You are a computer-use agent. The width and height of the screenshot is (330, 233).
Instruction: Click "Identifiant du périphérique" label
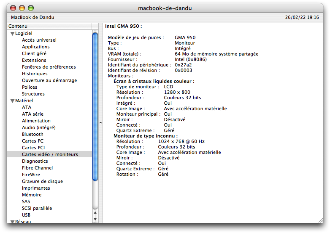click(x=140, y=65)
